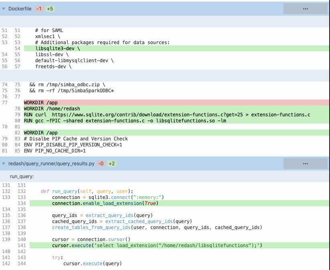Collapse the query_results.py diff section

(4, 164)
